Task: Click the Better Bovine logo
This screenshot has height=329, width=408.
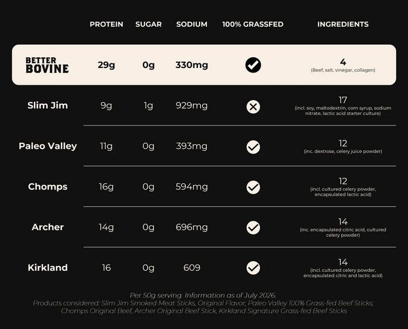Action: (x=47, y=65)
